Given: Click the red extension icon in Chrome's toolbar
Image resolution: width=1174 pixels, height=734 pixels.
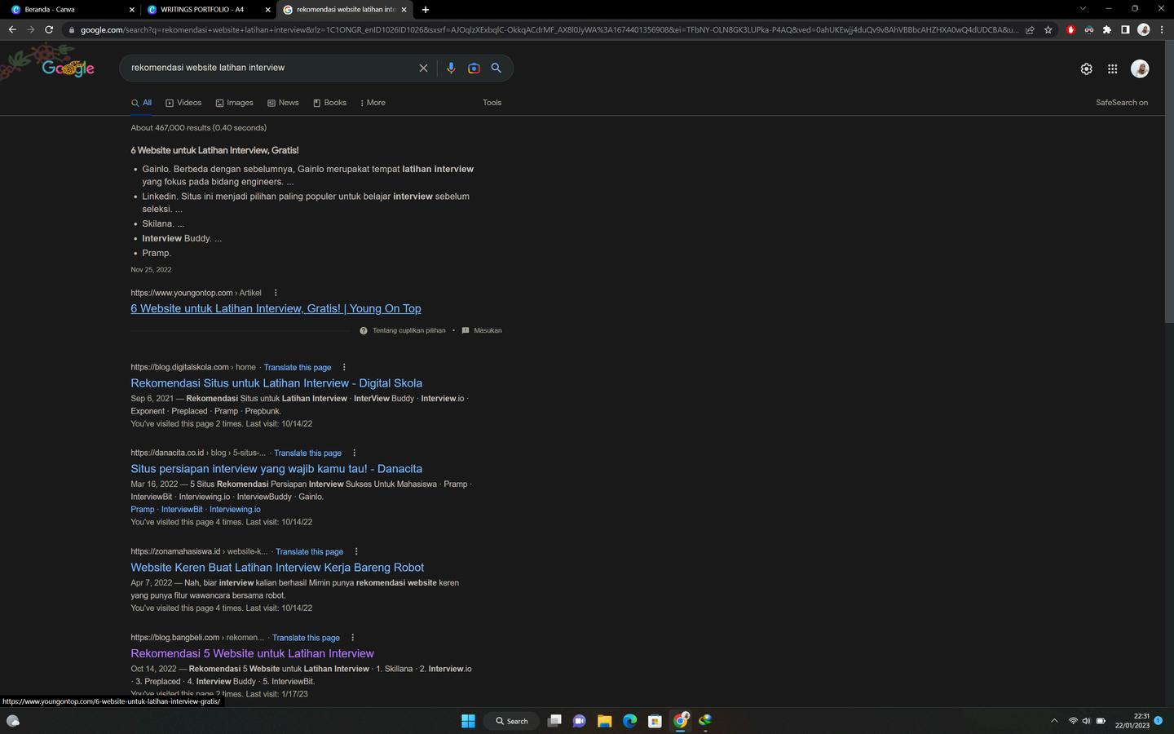Looking at the screenshot, I should [1070, 29].
